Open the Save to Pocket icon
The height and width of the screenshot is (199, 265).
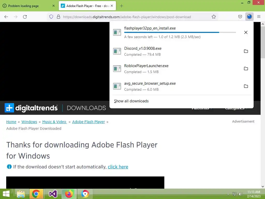coord(240,17)
